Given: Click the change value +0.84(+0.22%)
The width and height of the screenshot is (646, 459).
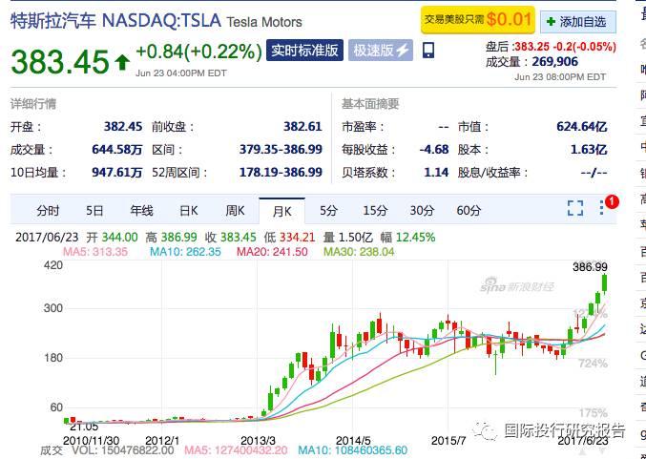Looking at the screenshot, I should click(199, 52).
